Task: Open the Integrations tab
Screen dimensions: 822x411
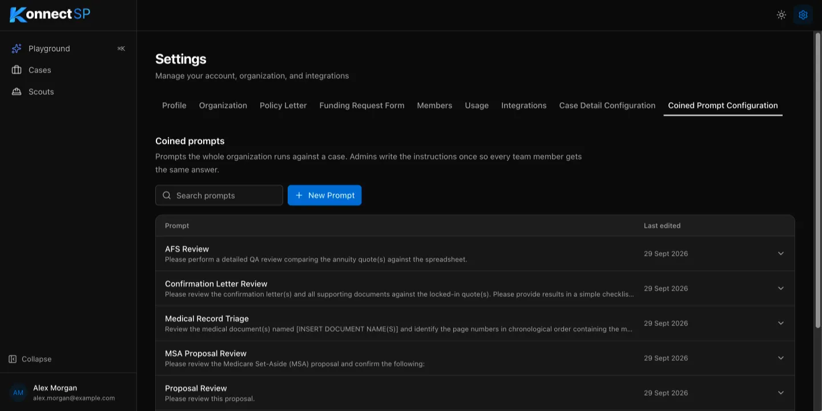Action: (x=524, y=106)
